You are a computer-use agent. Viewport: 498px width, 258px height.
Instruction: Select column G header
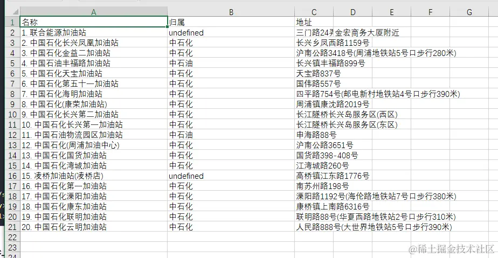click(469, 12)
